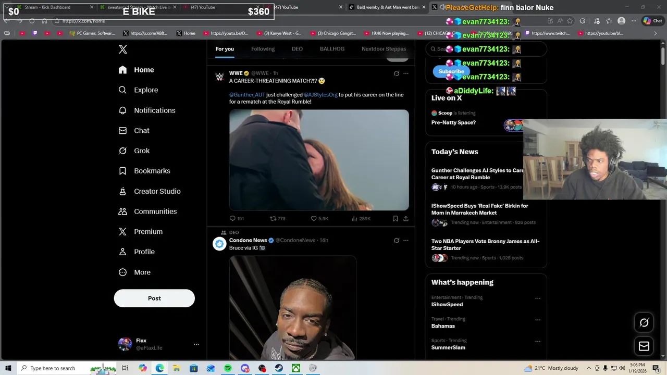Screen dimensions: 667x375
Task: Play the WWE post video
Action: [319, 160]
